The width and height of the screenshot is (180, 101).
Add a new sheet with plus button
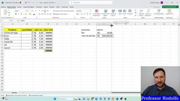(x=23, y=93)
